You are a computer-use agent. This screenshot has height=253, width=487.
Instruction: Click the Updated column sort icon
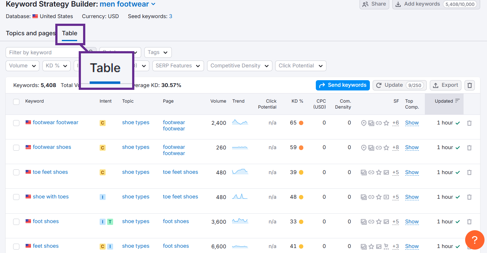(x=457, y=101)
